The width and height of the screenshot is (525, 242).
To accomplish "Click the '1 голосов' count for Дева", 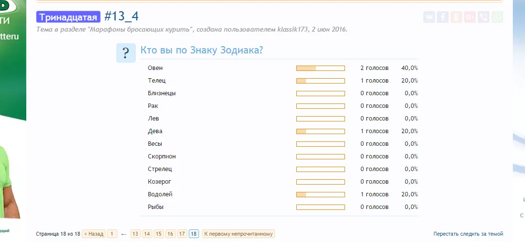I will pyautogui.click(x=374, y=131).
